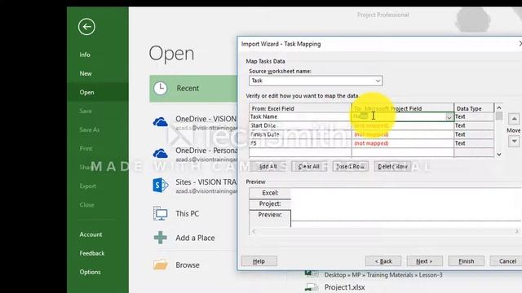Click the Add a Place plus icon
Image resolution: width=522 pixels, height=293 pixels.
(161, 238)
